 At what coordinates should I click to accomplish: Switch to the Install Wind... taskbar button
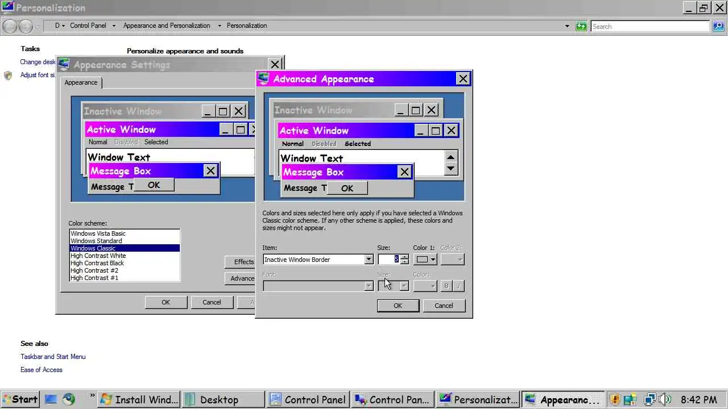(139, 399)
